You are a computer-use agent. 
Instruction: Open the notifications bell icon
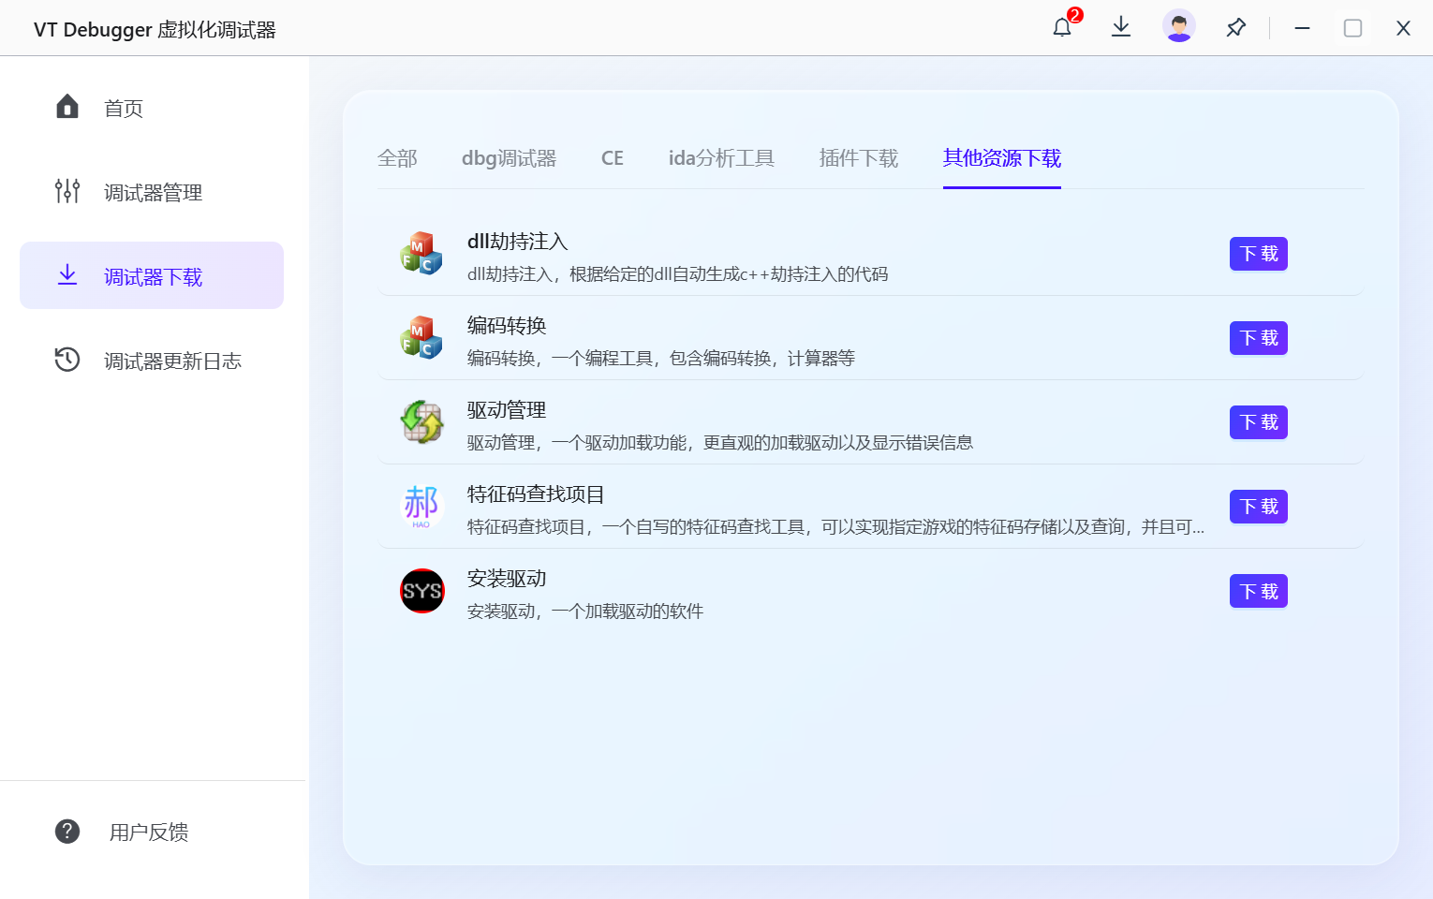1062,27
